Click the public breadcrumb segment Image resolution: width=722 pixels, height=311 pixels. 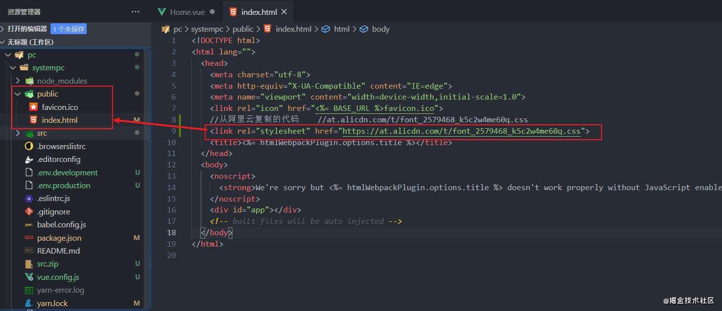(243, 29)
